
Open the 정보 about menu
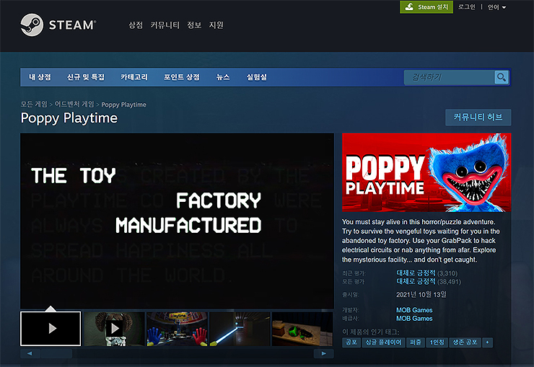(194, 25)
